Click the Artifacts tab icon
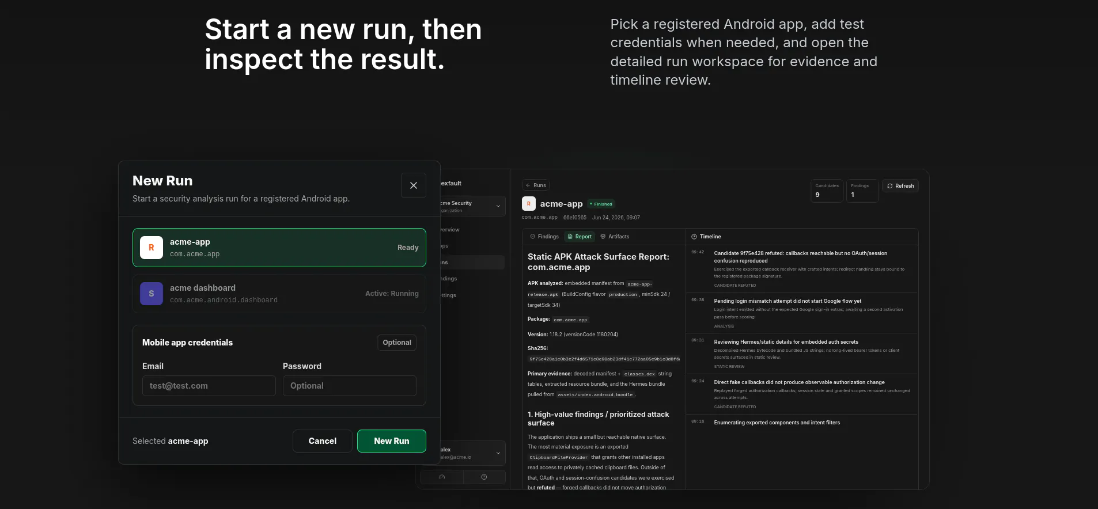1098x509 pixels. pos(603,237)
